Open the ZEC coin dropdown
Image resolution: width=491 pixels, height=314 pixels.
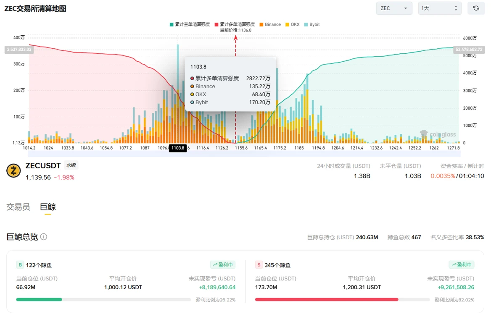point(394,8)
